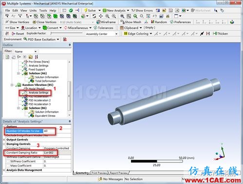Click the Constant Damping Ratio value field
243x184 pixels.
tap(57, 153)
